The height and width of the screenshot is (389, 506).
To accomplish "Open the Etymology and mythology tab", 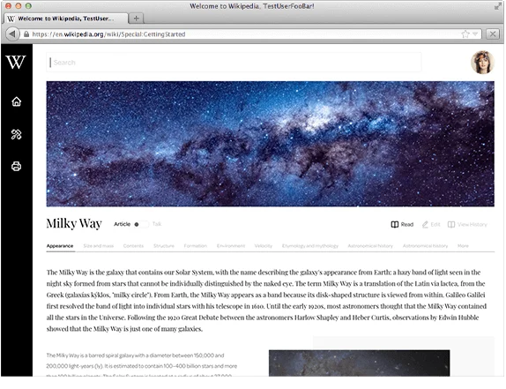I will point(310,246).
